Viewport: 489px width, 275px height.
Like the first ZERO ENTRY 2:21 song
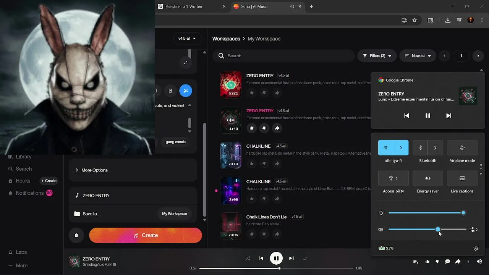(251, 93)
